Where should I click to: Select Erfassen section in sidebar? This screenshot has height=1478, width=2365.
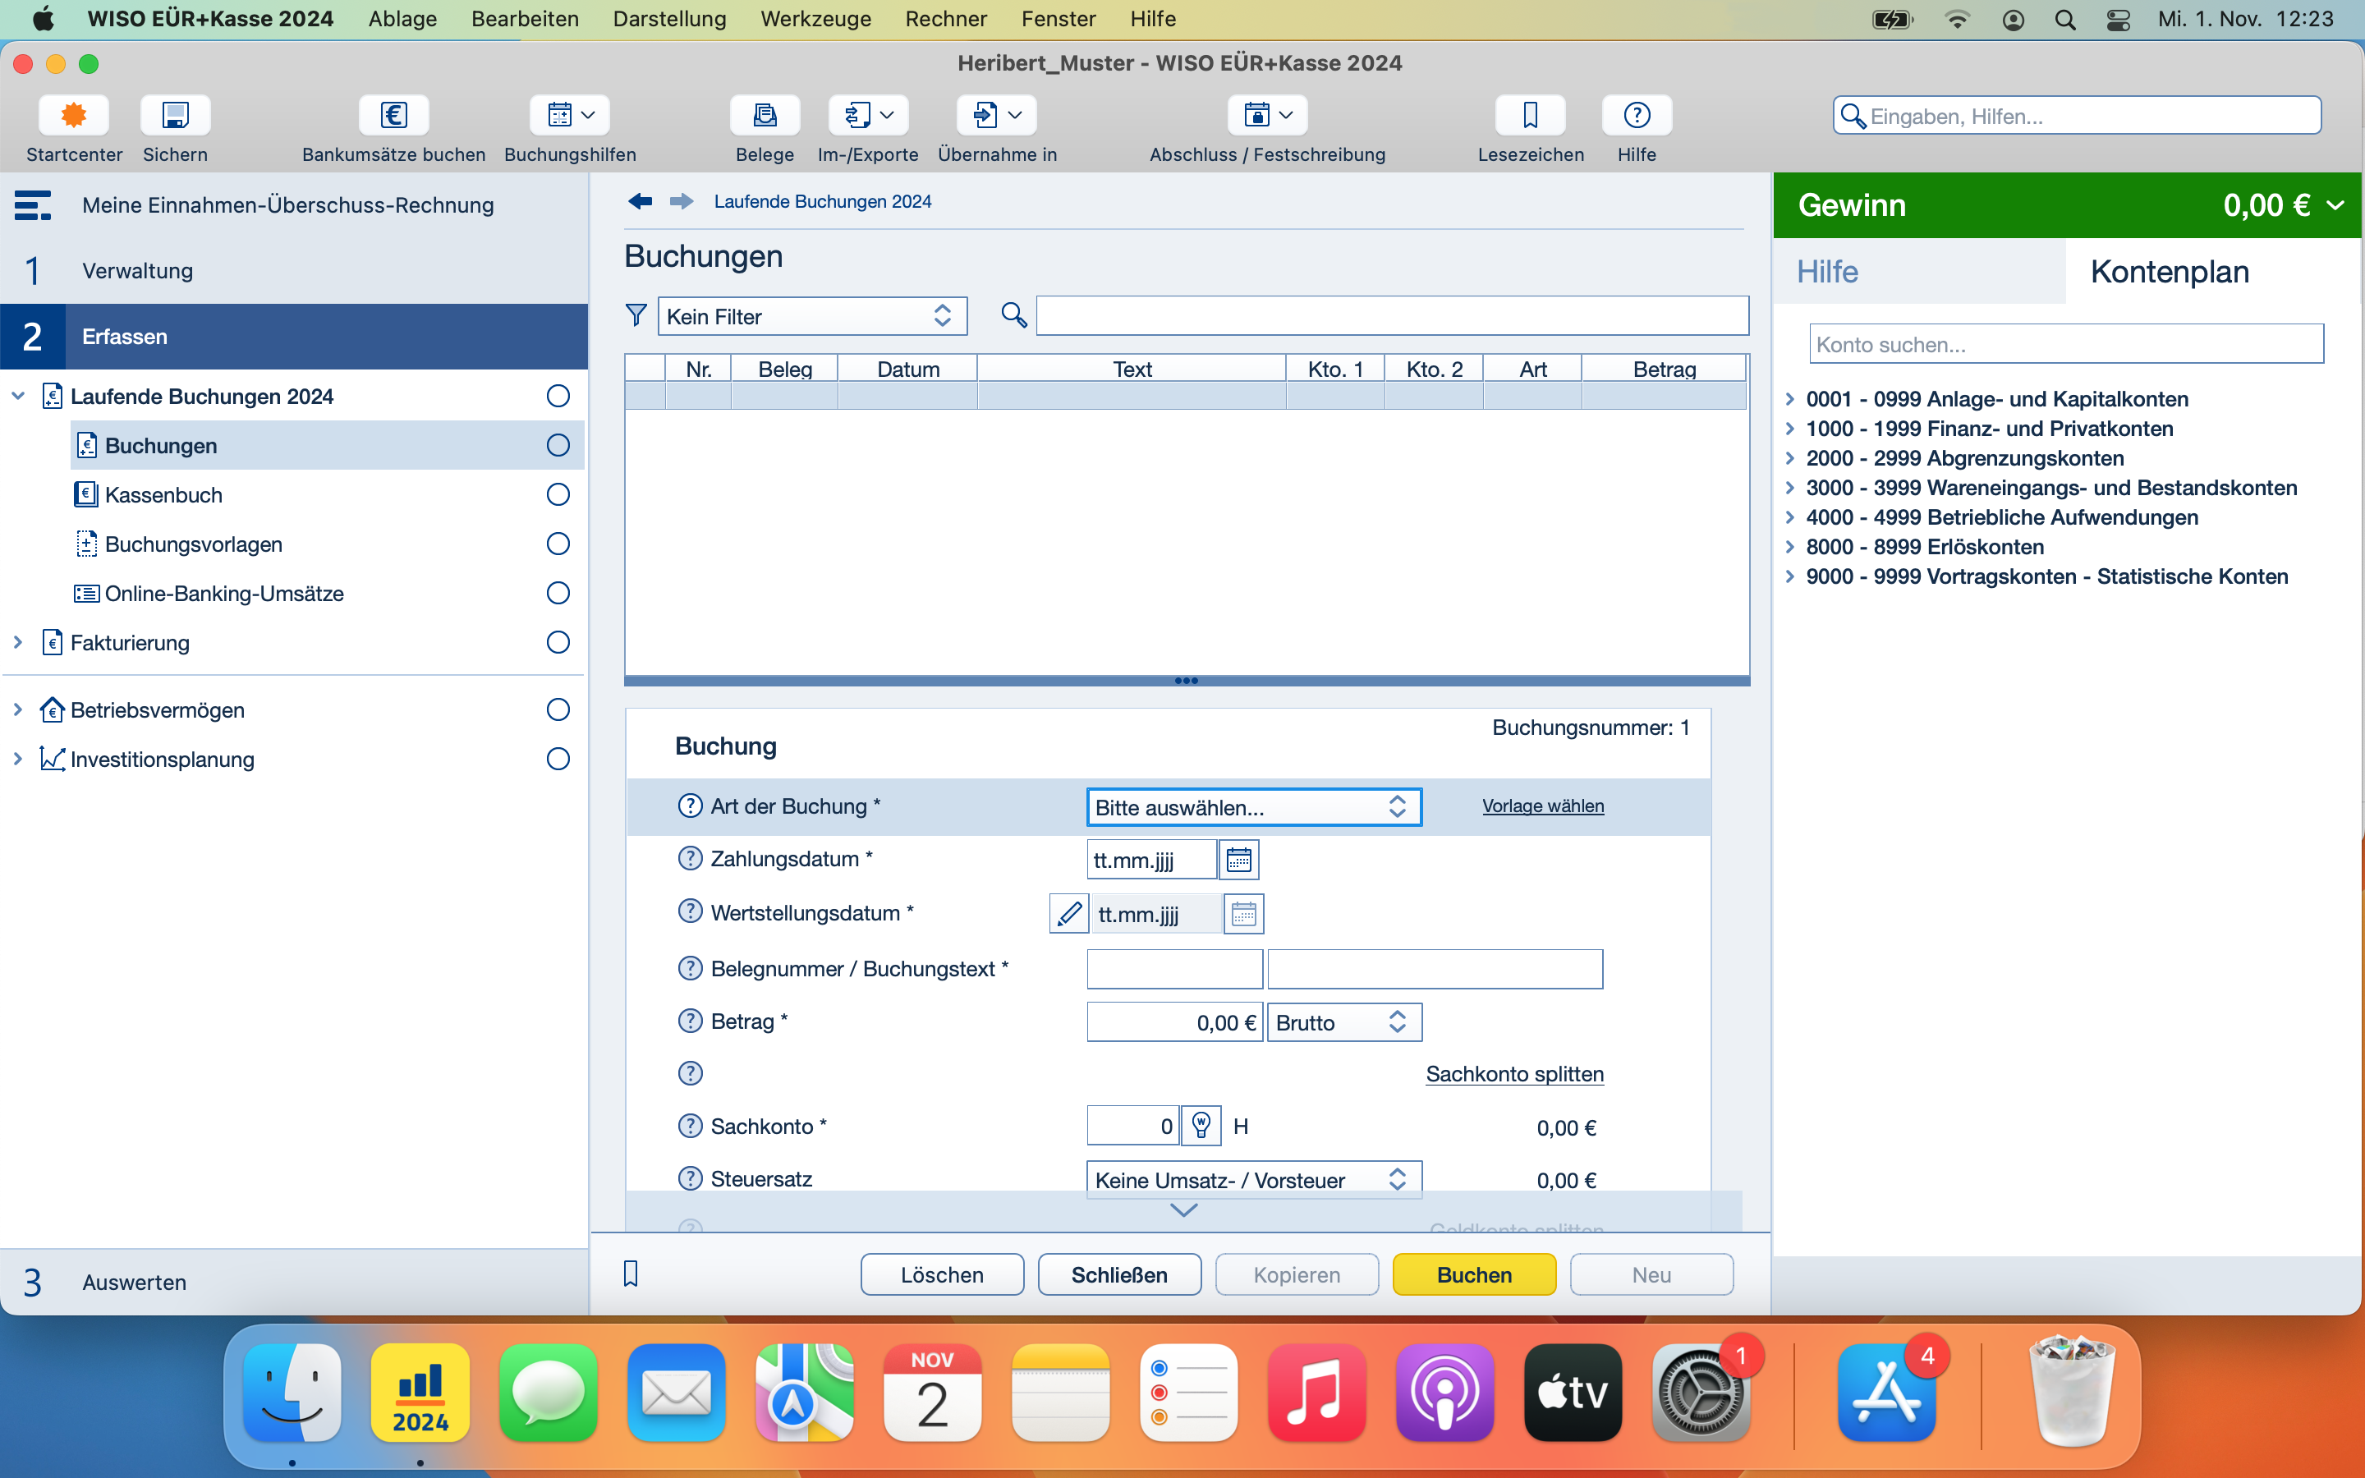[293, 337]
